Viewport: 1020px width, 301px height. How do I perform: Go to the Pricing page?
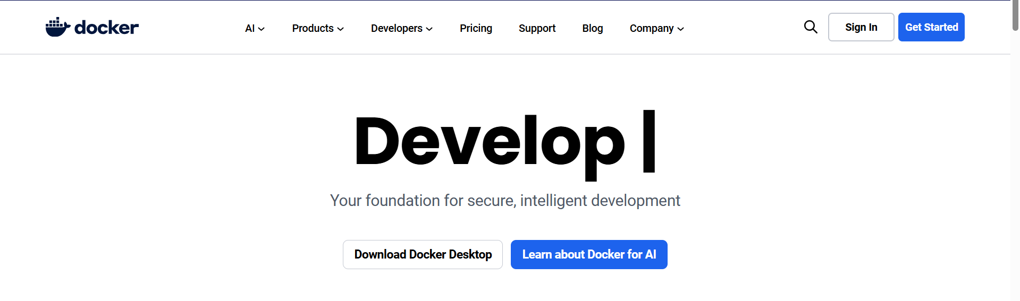click(x=476, y=28)
